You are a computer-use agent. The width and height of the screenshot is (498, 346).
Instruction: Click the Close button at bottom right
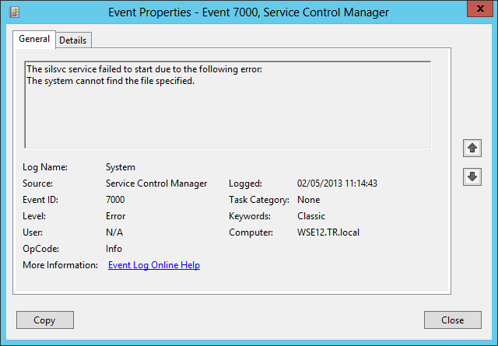click(452, 320)
